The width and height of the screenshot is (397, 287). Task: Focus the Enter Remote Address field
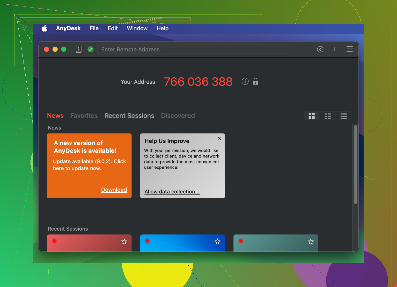pyautogui.click(x=194, y=49)
